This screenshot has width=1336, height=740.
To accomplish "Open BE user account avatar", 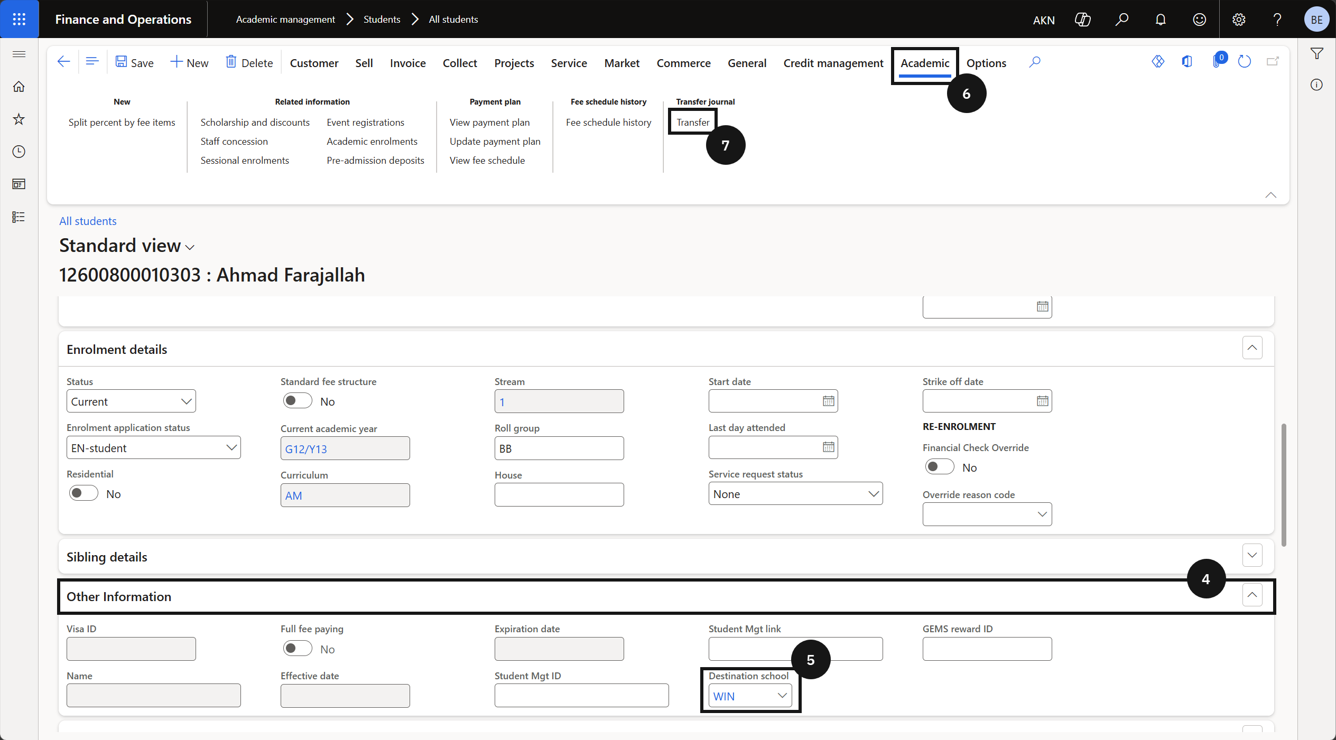I will (x=1316, y=20).
